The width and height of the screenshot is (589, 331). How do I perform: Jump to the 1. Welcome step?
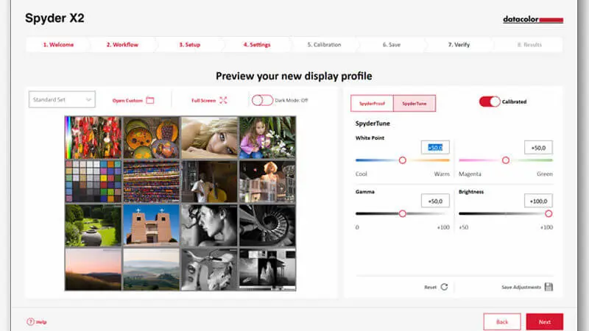(x=58, y=45)
